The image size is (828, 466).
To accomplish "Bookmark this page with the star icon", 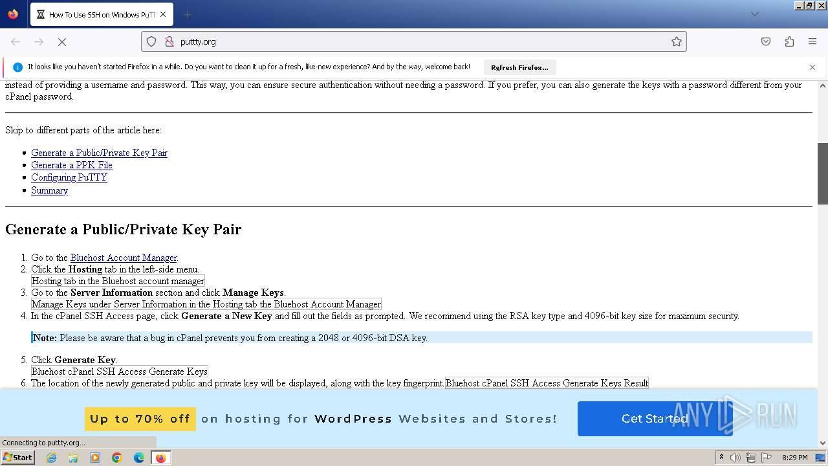I will 677,41.
